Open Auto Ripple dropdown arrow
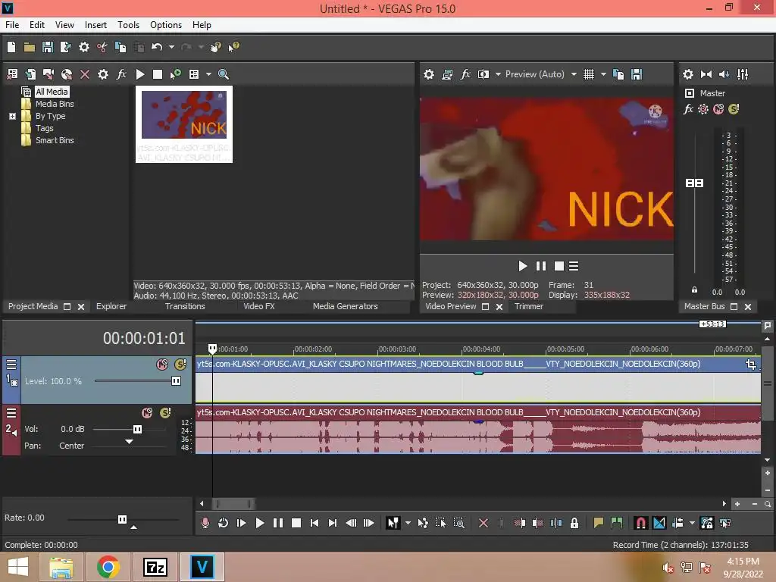Image resolution: width=776 pixels, height=582 pixels. point(692,523)
